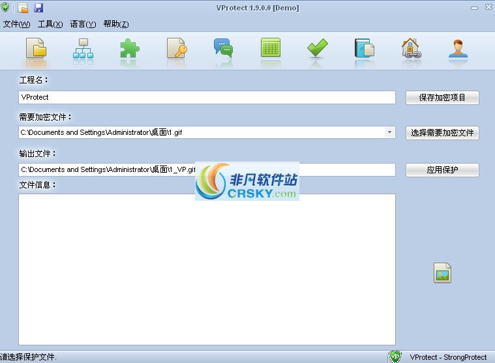Click the VProtect 1.9.0.0 [Demo] title text

(x=258, y=8)
